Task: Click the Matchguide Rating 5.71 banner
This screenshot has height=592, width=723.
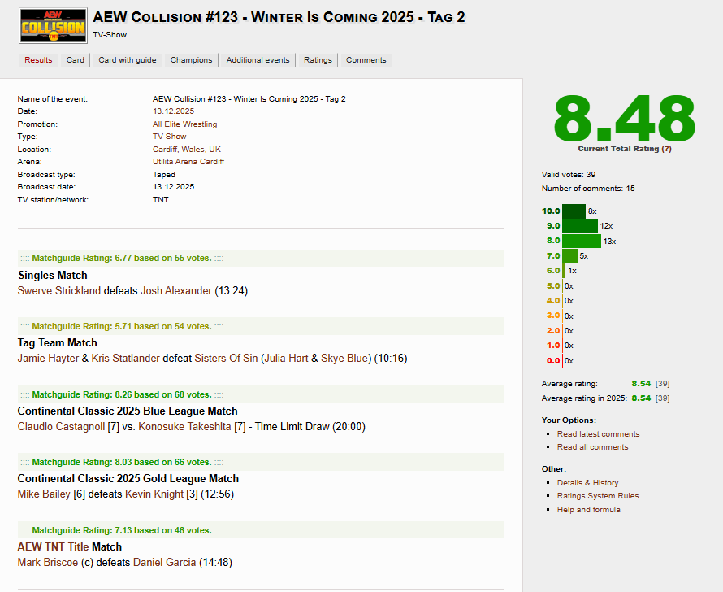Action: pyautogui.click(x=261, y=326)
